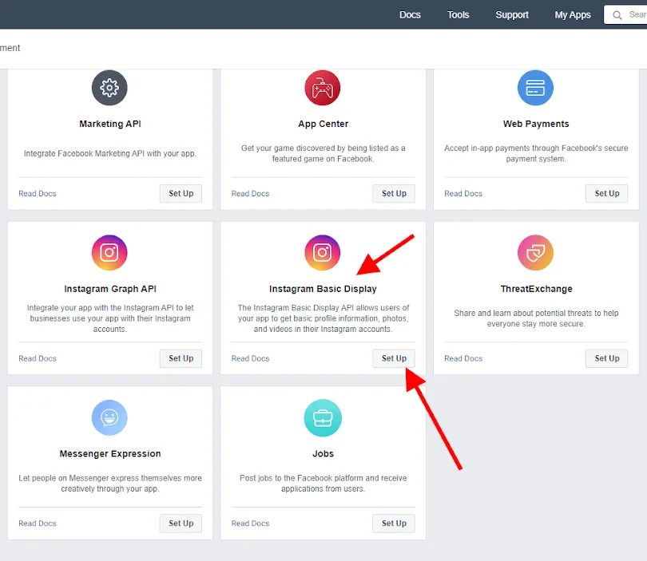The width and height of the screenshot is (647, 561).
Task: Focus the search input field
Action: [625, 15]
